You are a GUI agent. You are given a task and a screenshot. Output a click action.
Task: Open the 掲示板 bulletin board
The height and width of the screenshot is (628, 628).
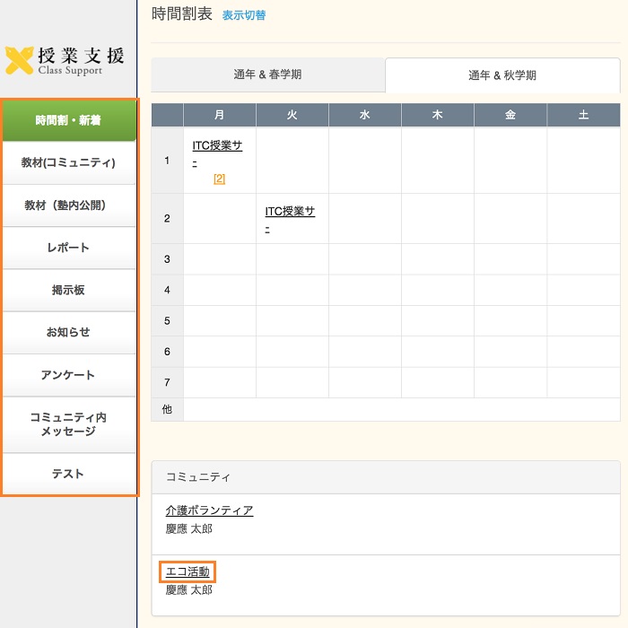(x=69, y=290)
